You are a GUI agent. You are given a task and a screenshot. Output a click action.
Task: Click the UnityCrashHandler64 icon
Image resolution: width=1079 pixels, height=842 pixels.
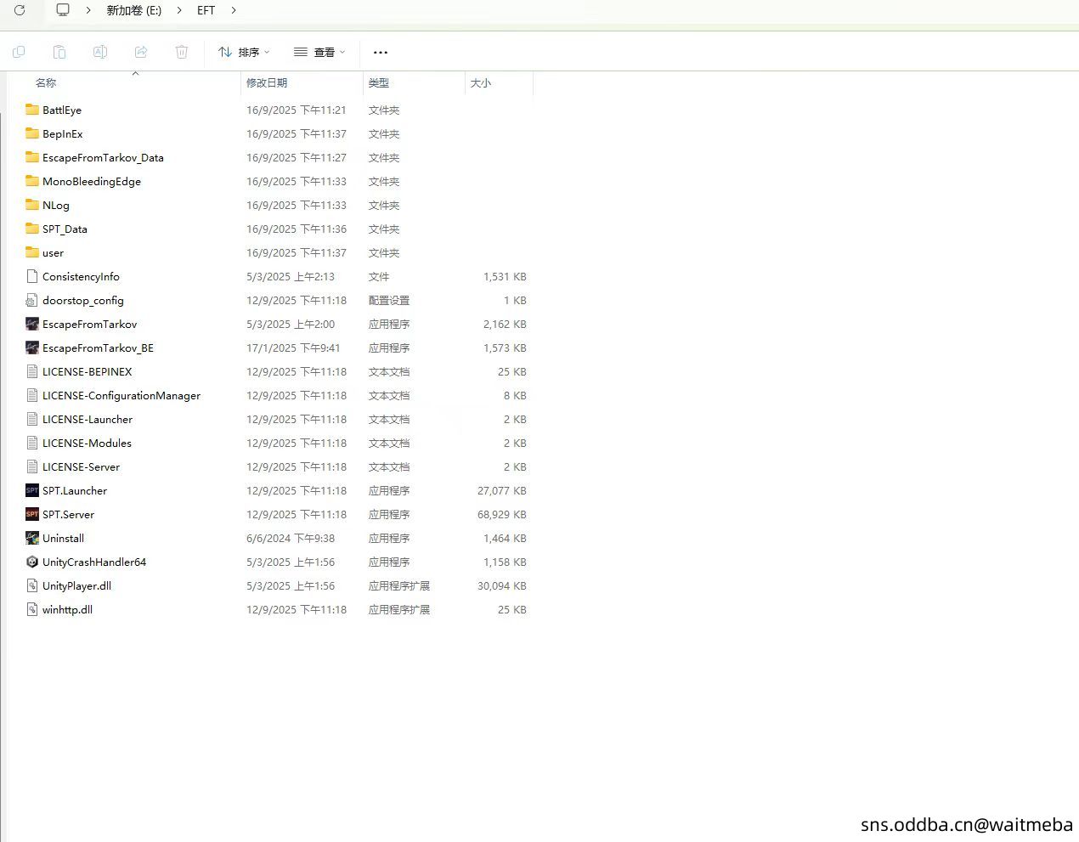(32, 562)
